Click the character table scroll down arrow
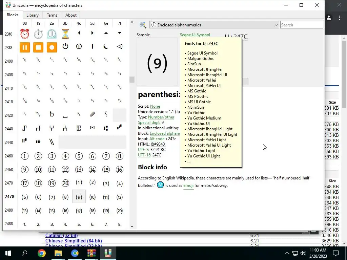This screenshot has width=347, height=260. pyautogui.click(x=132, y=226)
